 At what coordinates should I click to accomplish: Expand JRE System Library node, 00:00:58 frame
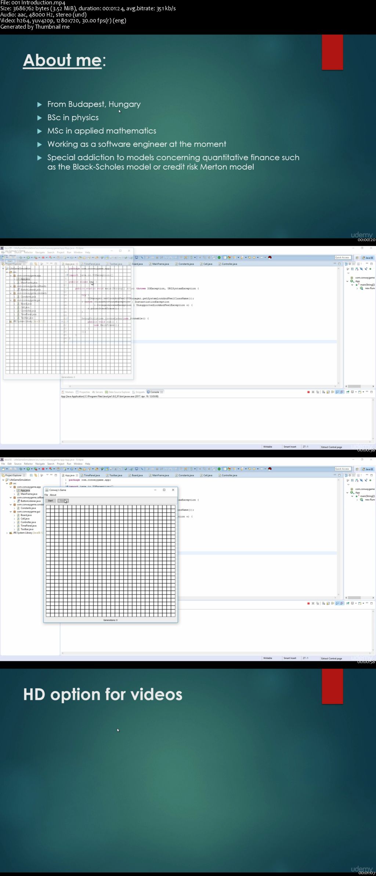click(x=7, y=533)
